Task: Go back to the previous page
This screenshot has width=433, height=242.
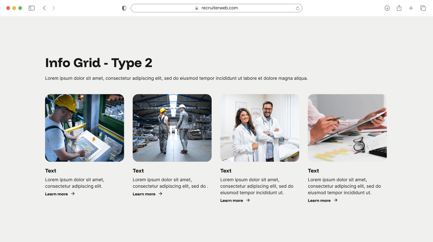Action: tap(44, 8)
